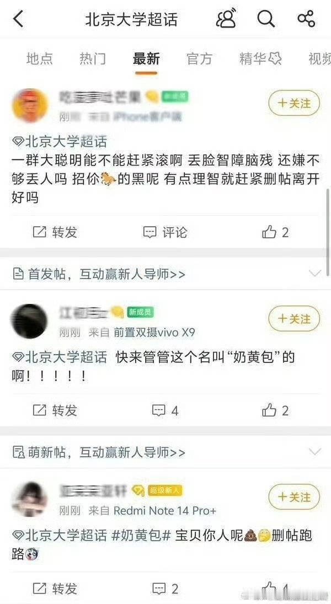Like the 奶黄包 post from vivo X9

[x=275, y=410]
